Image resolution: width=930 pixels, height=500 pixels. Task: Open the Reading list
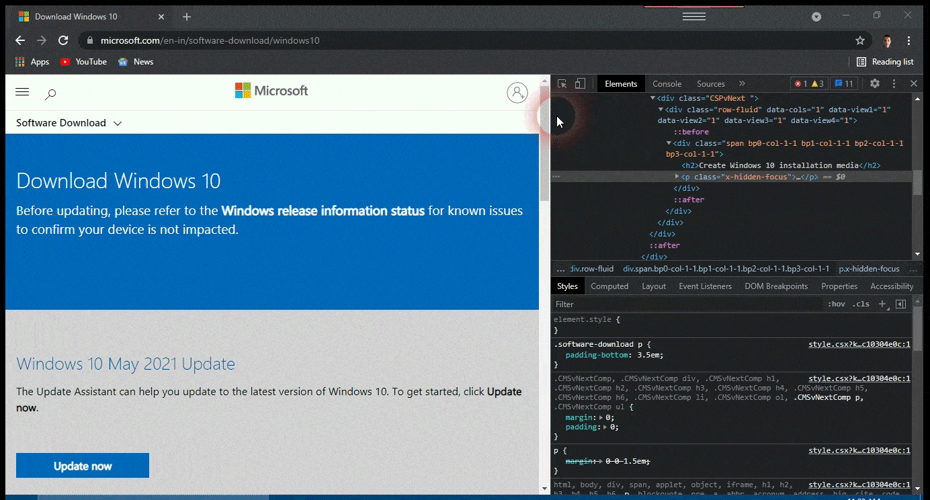coord(885,62)
